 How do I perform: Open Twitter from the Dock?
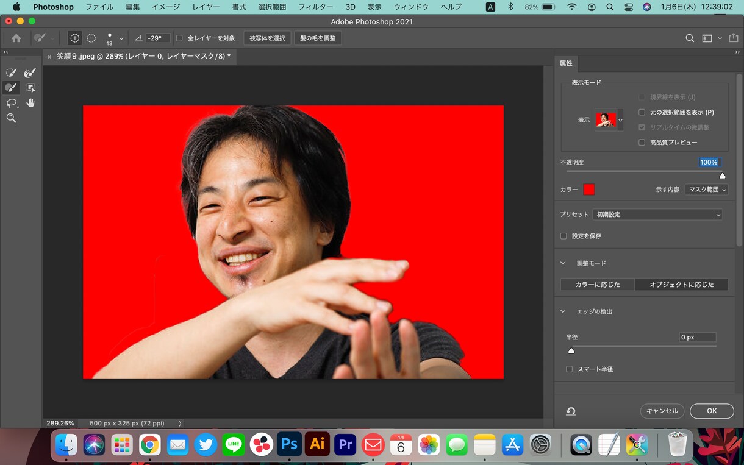tap(206, 445)
